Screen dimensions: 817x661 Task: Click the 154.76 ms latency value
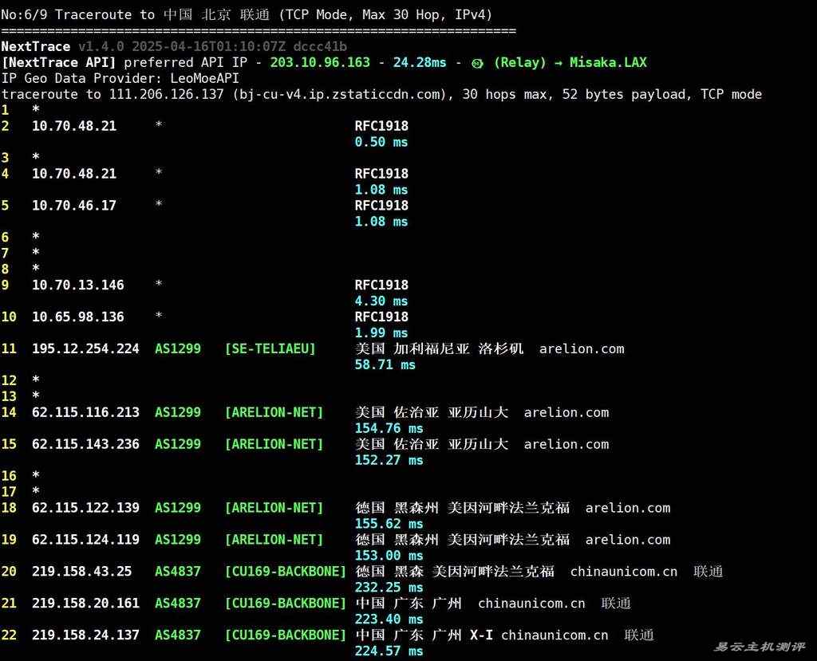389,427
